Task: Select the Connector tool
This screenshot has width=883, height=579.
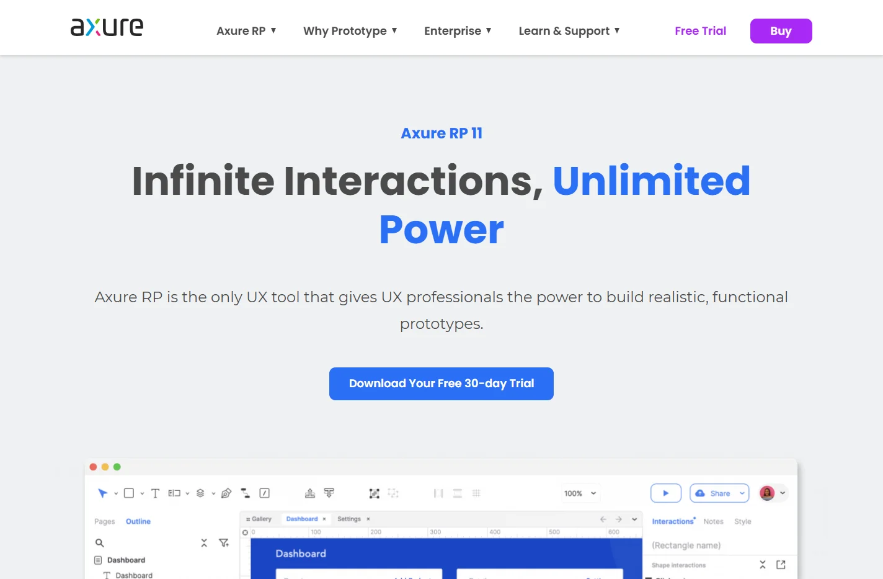Action: click(246, 493)
